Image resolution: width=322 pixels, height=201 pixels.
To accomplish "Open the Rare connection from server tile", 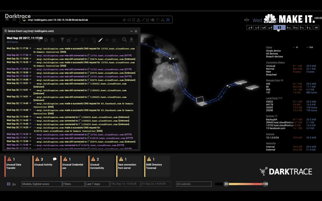I will 129,166.
